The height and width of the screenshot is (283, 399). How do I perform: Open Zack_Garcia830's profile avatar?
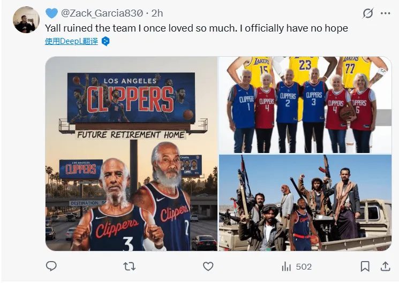click(x=26, y=20)
